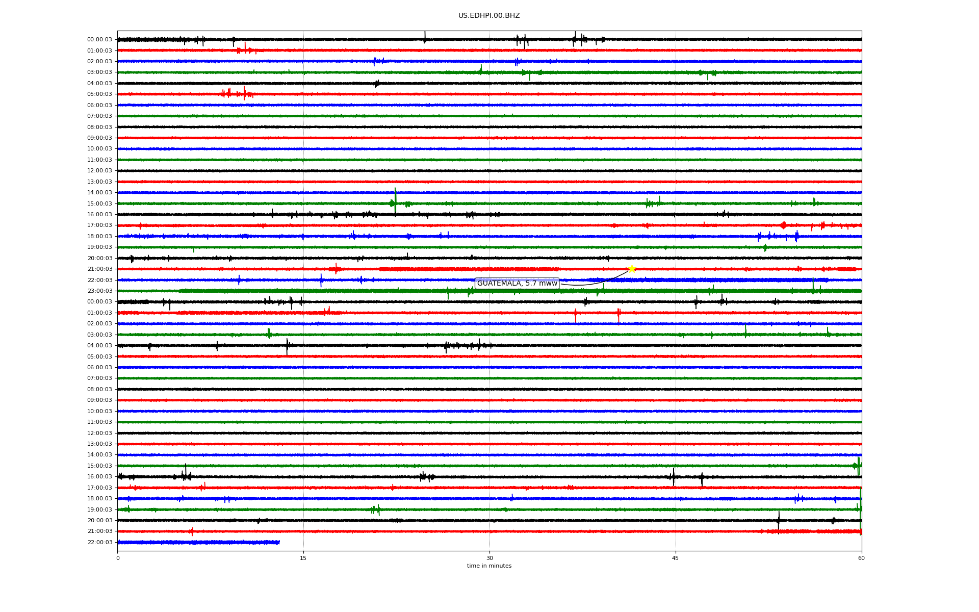Click the x-axis label 'time in minutes'

(489, 566)
